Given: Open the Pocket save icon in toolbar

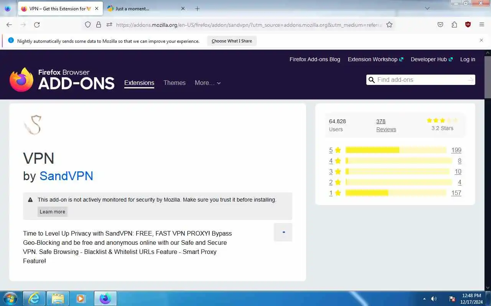Looking at the screenshot, I should tap(440, 24).
